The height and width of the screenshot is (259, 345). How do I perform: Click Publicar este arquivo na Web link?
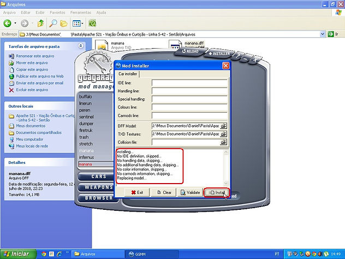(x=40, y=76)
